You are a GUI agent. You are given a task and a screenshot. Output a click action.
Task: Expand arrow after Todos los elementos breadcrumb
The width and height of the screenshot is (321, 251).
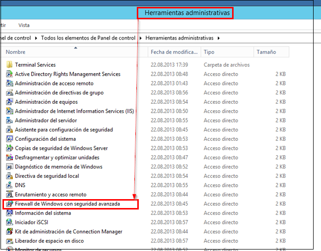coord(141,38)
